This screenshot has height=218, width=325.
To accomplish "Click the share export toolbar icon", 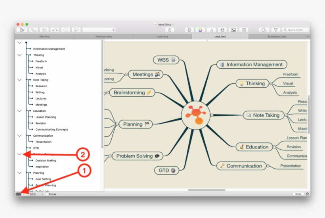I will click(x=170, y=30).
